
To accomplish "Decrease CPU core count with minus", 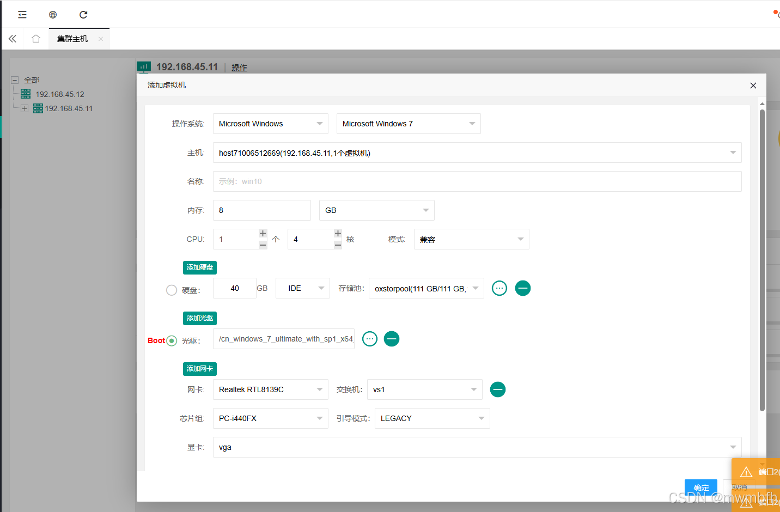I will [x=338, y=245].
